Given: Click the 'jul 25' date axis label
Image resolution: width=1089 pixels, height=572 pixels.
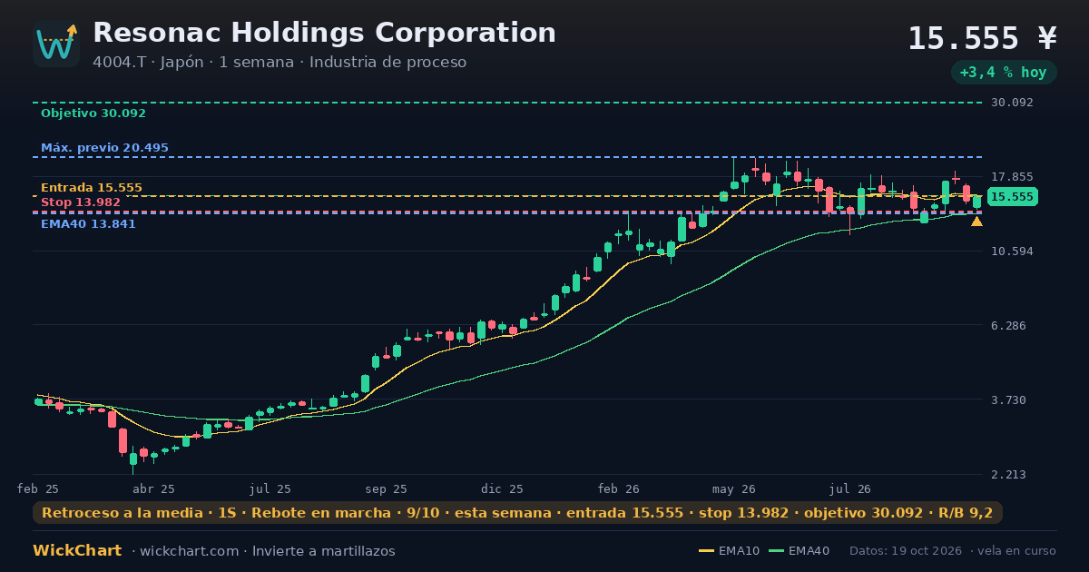Looking at the screenshot, I should point(270,488).
